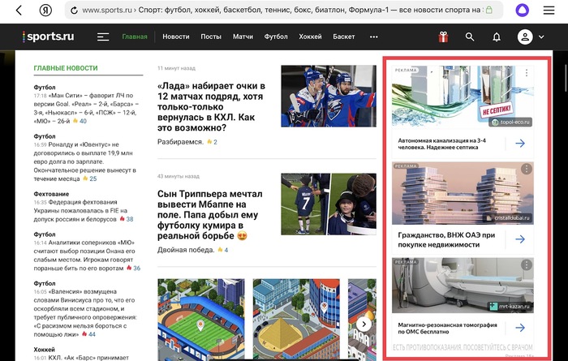Click the '43 минуты назад' timestamp
The width and height of the screenshot is (568, 361).
coord(179,176)
